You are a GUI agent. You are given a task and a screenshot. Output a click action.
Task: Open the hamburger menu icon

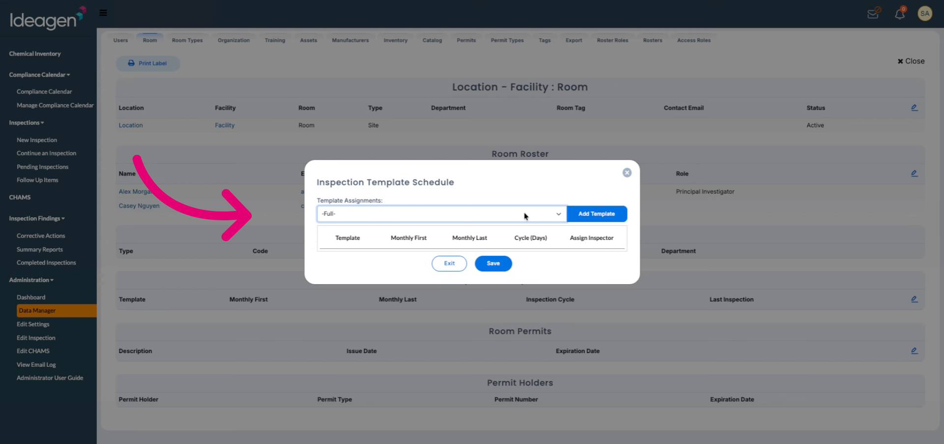(103, 13)
